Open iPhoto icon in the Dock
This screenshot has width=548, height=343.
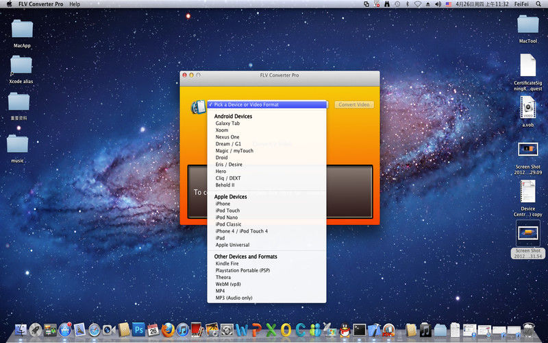click(x=212, y=329)
